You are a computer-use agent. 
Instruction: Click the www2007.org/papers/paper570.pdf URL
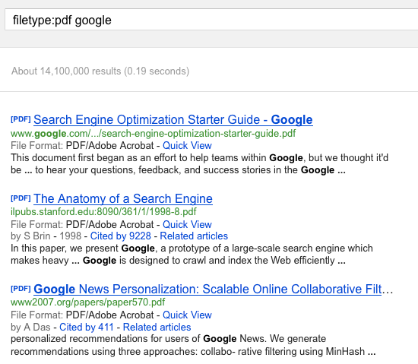87,302
